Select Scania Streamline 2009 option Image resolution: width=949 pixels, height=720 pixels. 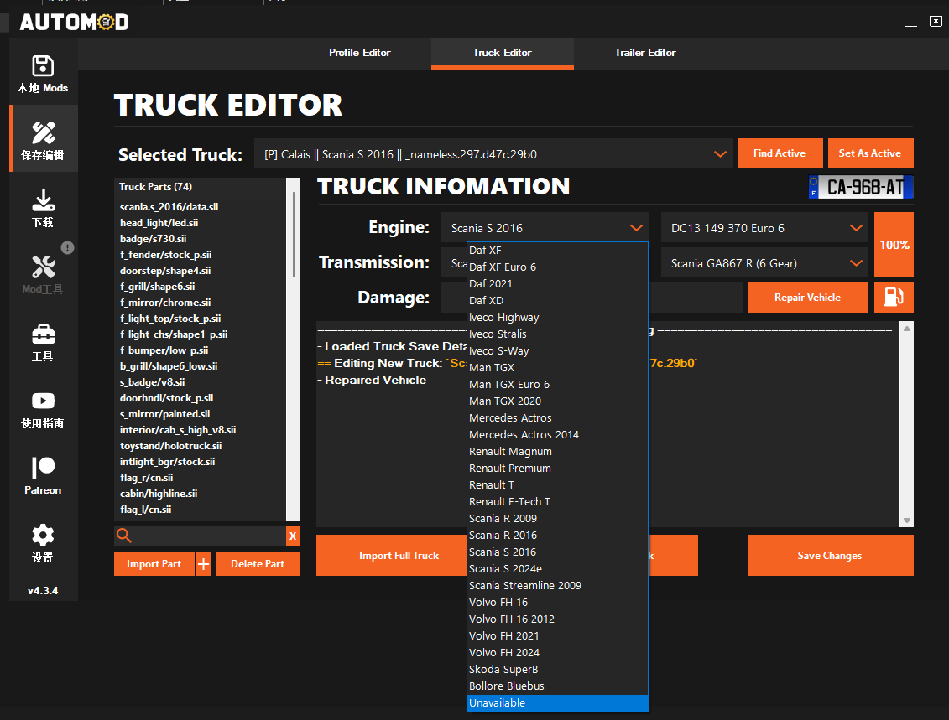[557, 586]
